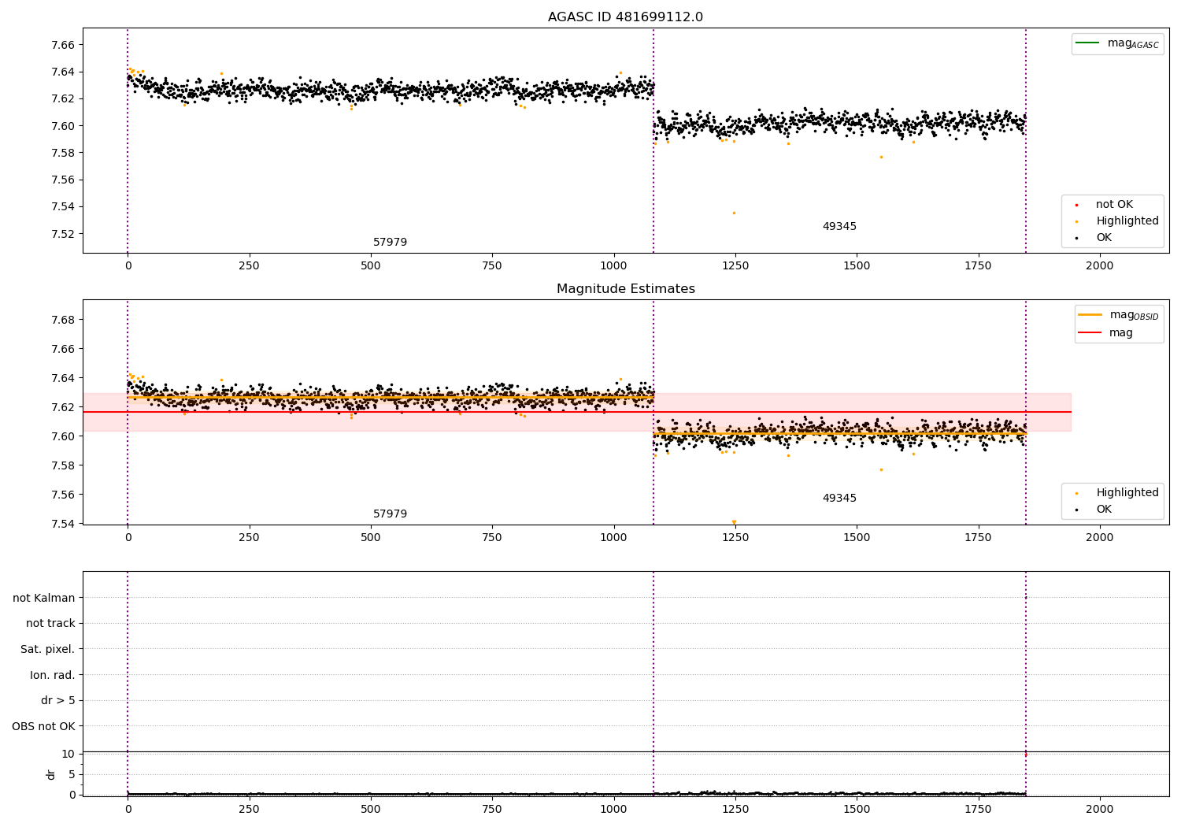This screenshot has width=1181, height=827.
Task: Click the '7.66' y-tick in top plot
Action: pos(62,45)
